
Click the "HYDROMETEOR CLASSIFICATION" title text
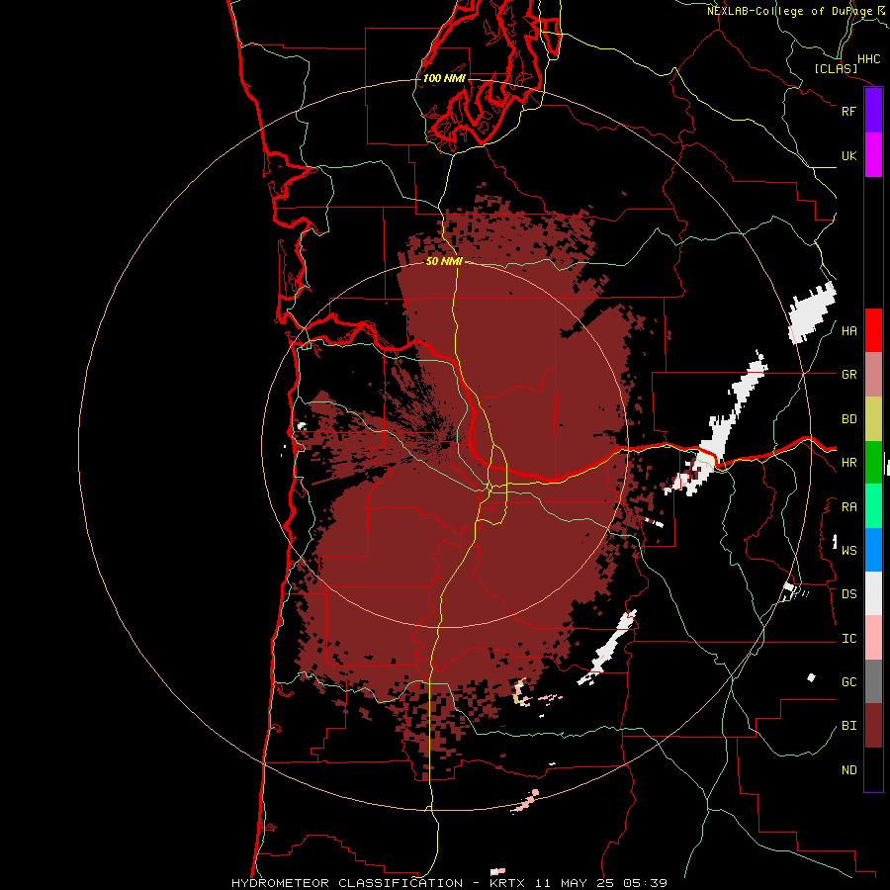click(x=347, y=883)
